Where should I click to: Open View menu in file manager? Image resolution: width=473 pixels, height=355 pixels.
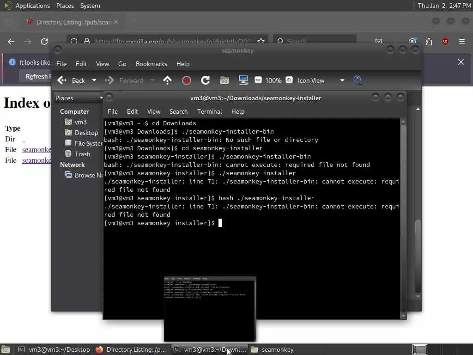pyautogui.click(x=103, y=64)
